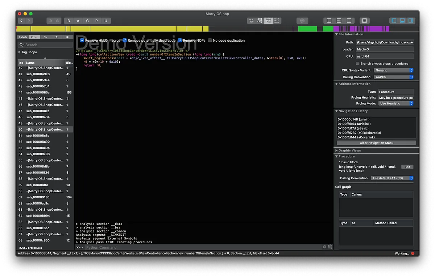
Task: Click the 'D' mark-as-data toolbar button
Action: 69,21
